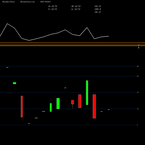The image size is (145, 145).
Task: Click the 'H: 12.72' high value
Action: tap(76, 6)
